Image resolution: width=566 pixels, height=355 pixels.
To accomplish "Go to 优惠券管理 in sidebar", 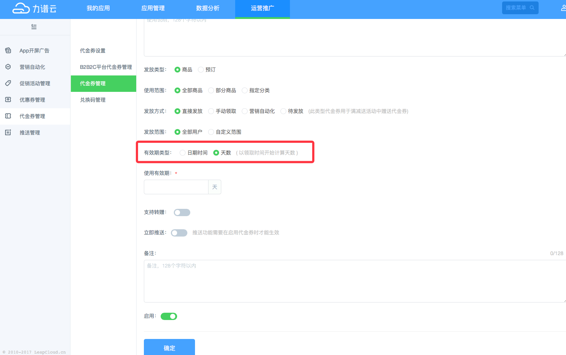I will click(x=35, y=100).
